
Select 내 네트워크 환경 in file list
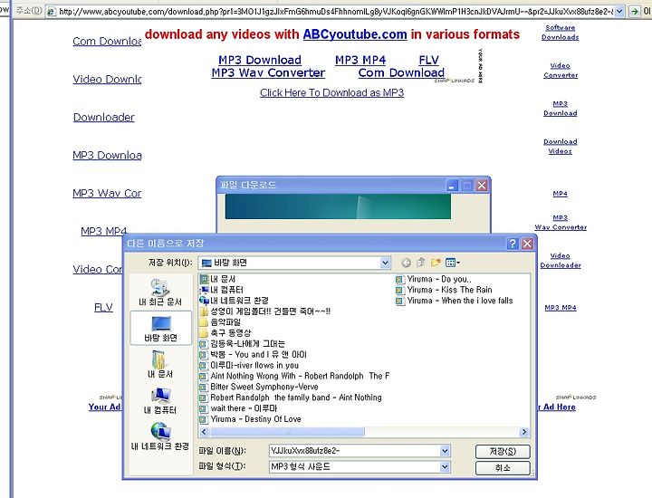point(235,301)
